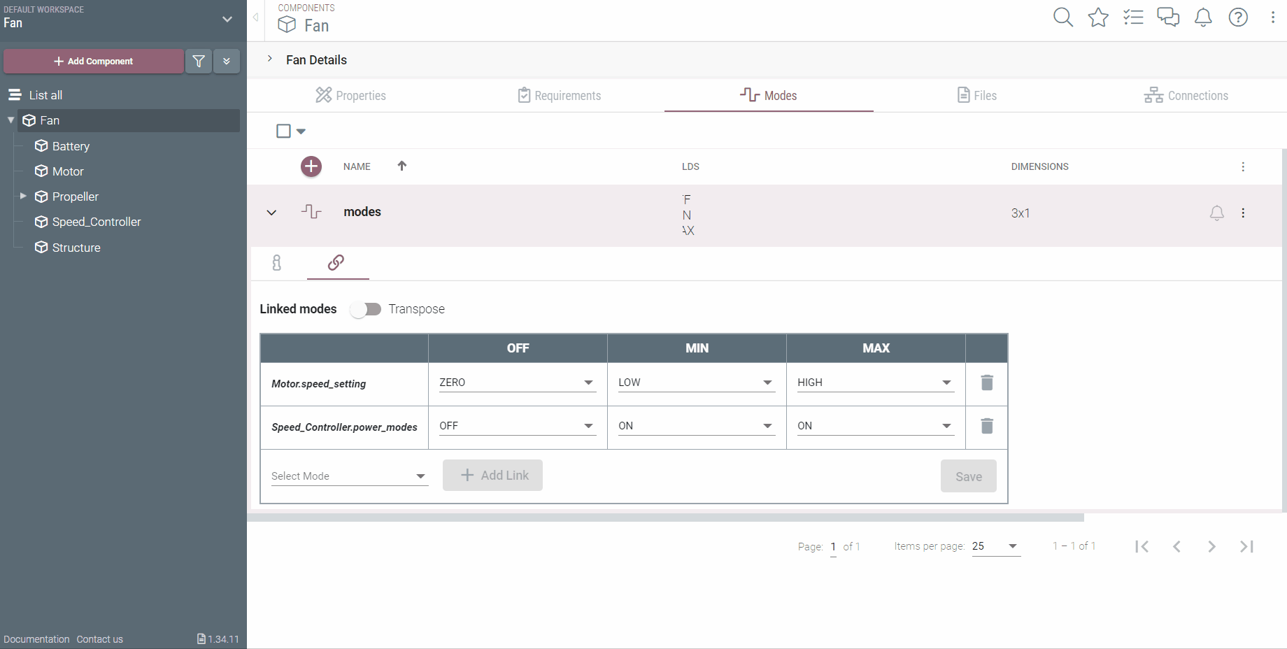The height and width of the screenshot is (649, 1287).
Task: Open the Contact us link
Action: [100, 639]
